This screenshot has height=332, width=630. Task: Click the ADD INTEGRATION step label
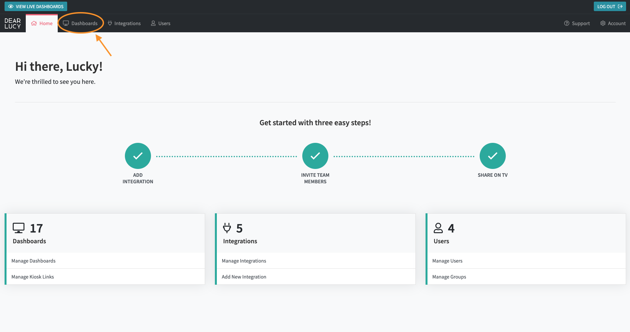click(x=138, y=178)
